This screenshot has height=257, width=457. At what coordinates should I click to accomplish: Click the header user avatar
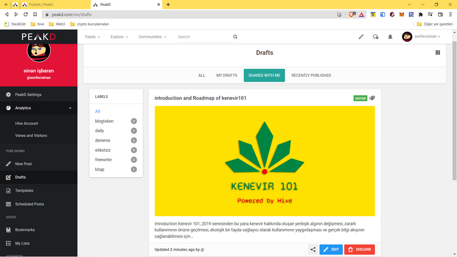407,37
